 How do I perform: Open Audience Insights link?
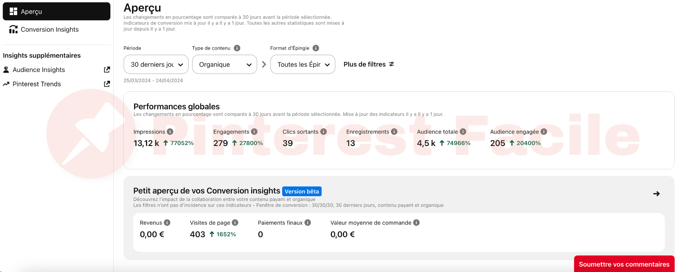(56, 70)
